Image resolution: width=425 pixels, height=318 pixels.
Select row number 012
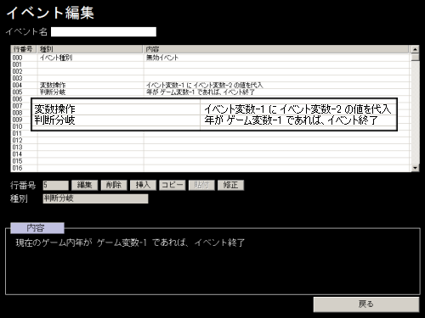point(17,140)
